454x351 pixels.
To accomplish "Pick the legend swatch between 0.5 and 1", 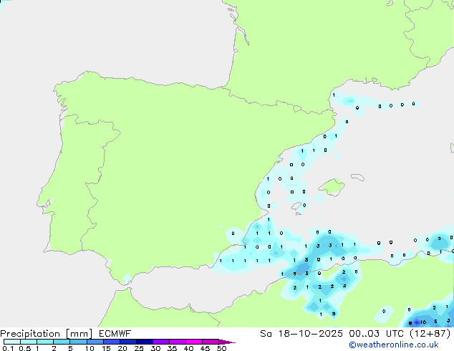I will 29,342.
